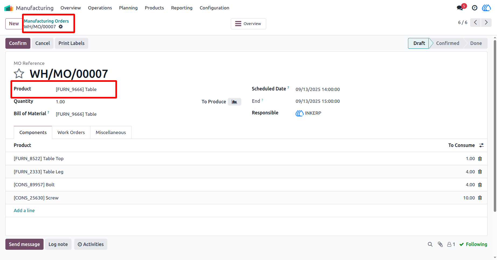Search messages with magnifier icon
Screen dimensions: 497x260
pos(430,244)
